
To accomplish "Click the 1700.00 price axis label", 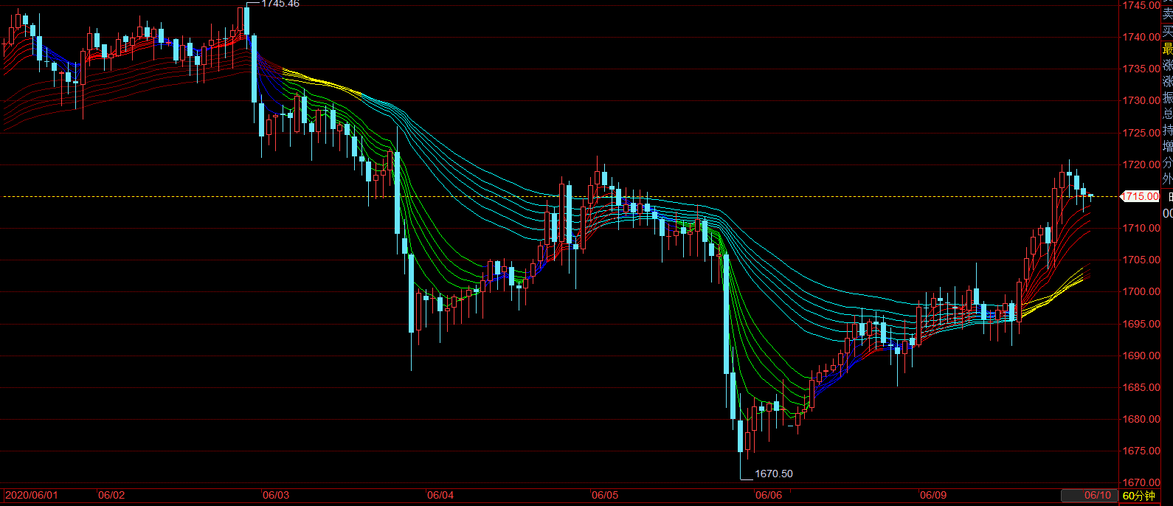I will 1141,291.
